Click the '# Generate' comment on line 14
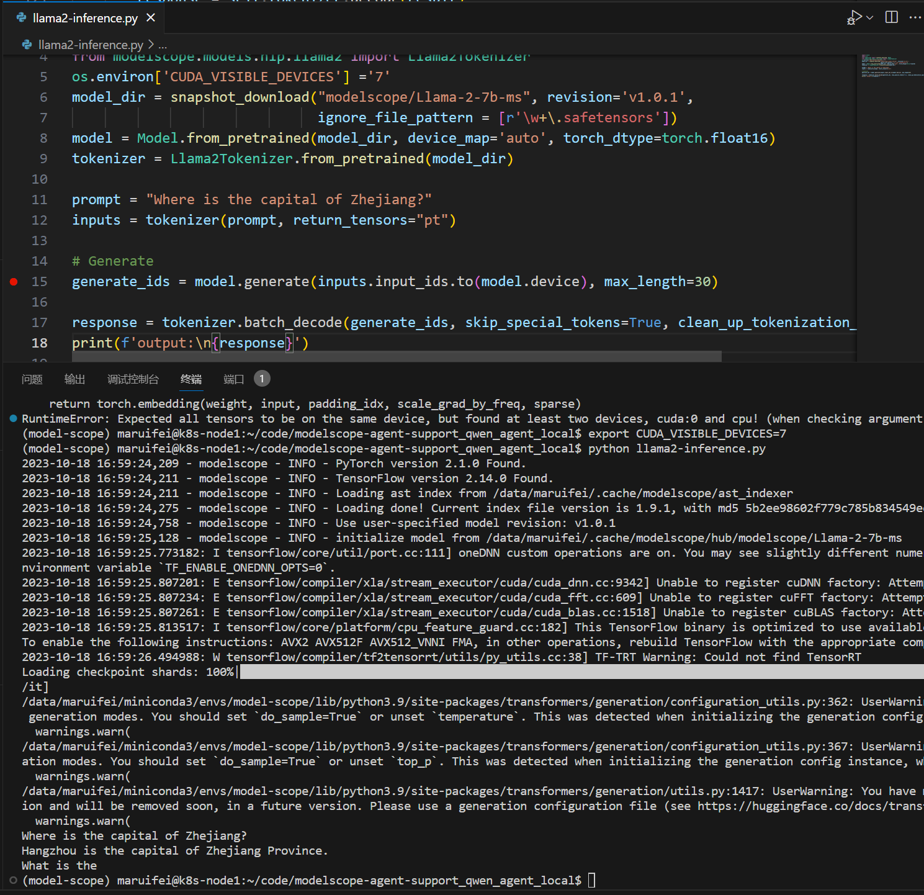Image resolution: width=924 pixels, height=895 pixels. (x=112, y=261)
